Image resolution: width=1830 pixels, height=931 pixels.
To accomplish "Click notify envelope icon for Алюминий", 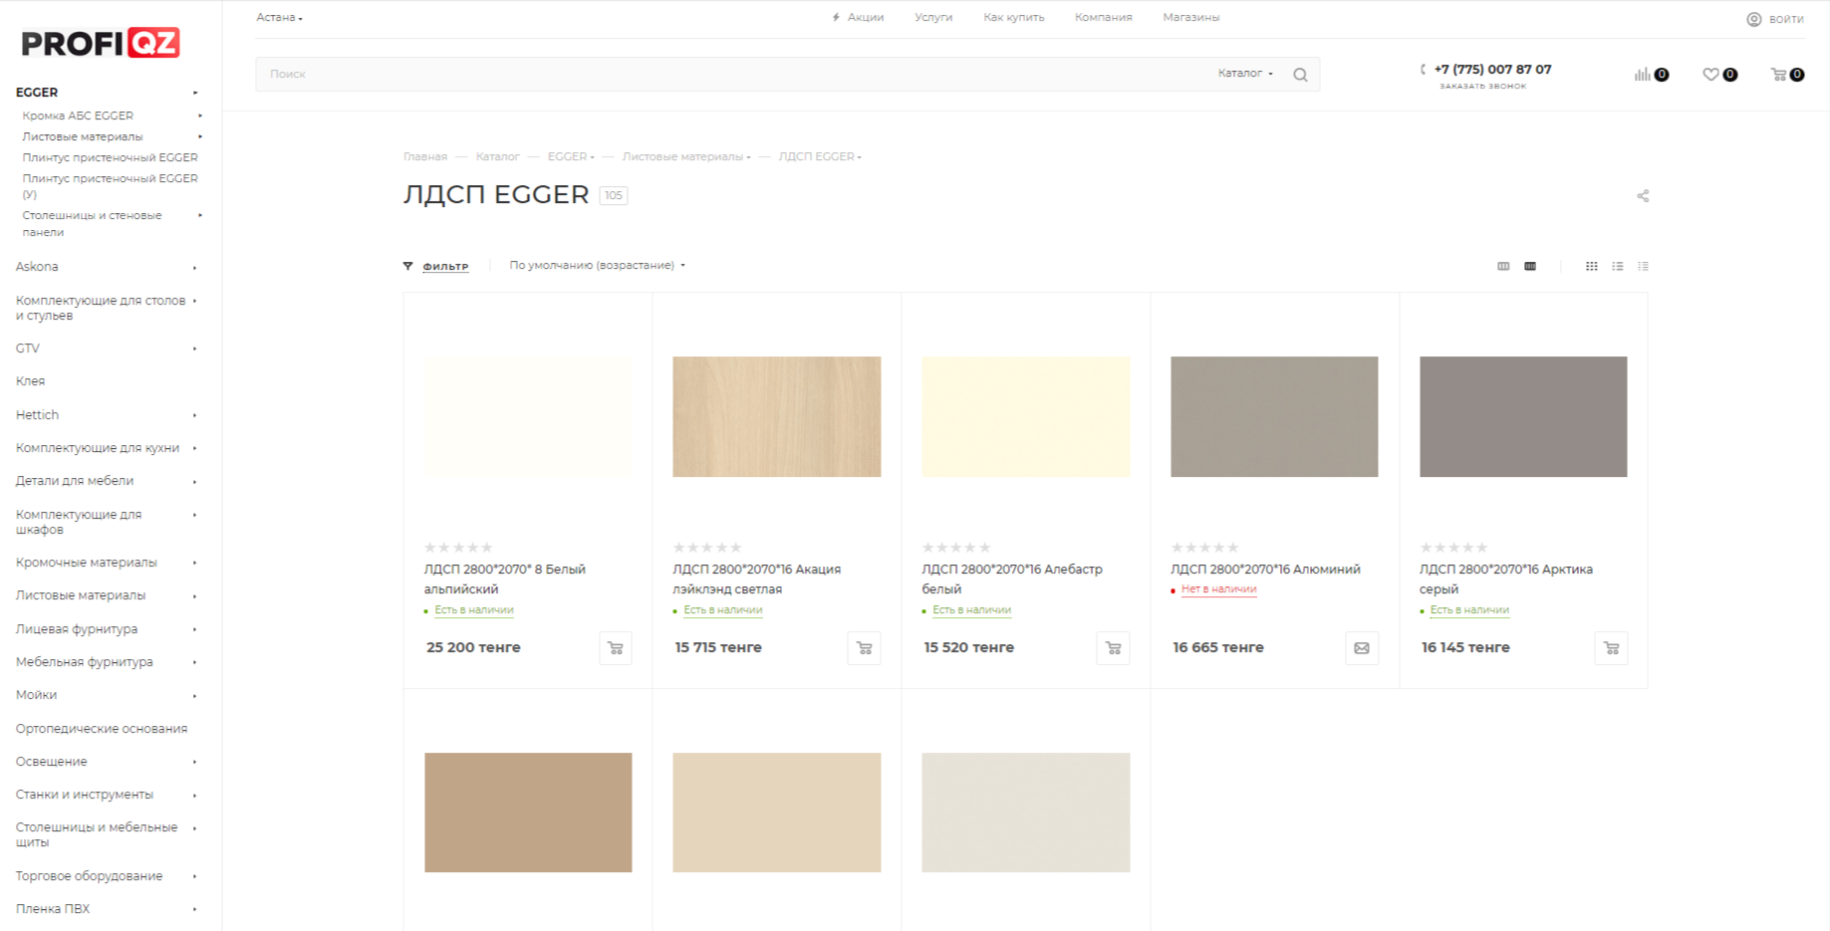I will 1362,648.
